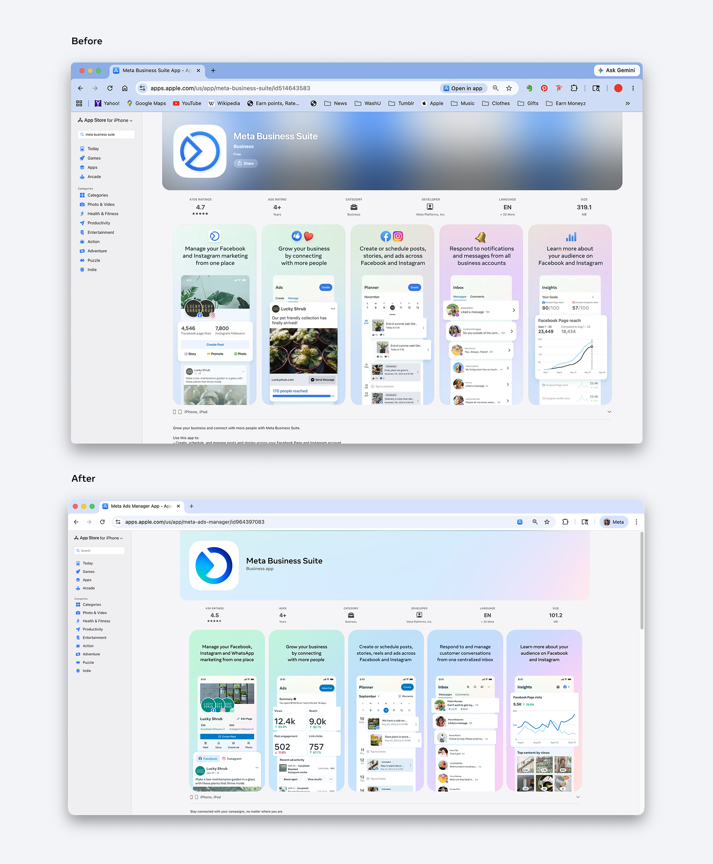Open the Extensions puzzle icon in the Before window
The image size is (713, 864).
(574, 88)
